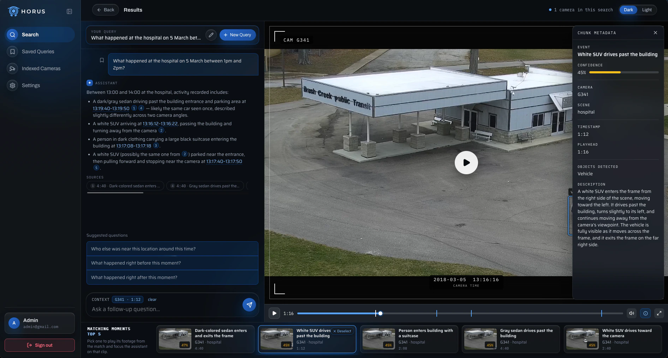Open source chip Gray sedan drives past
The image size is (668, 358).
pos(205,186)
